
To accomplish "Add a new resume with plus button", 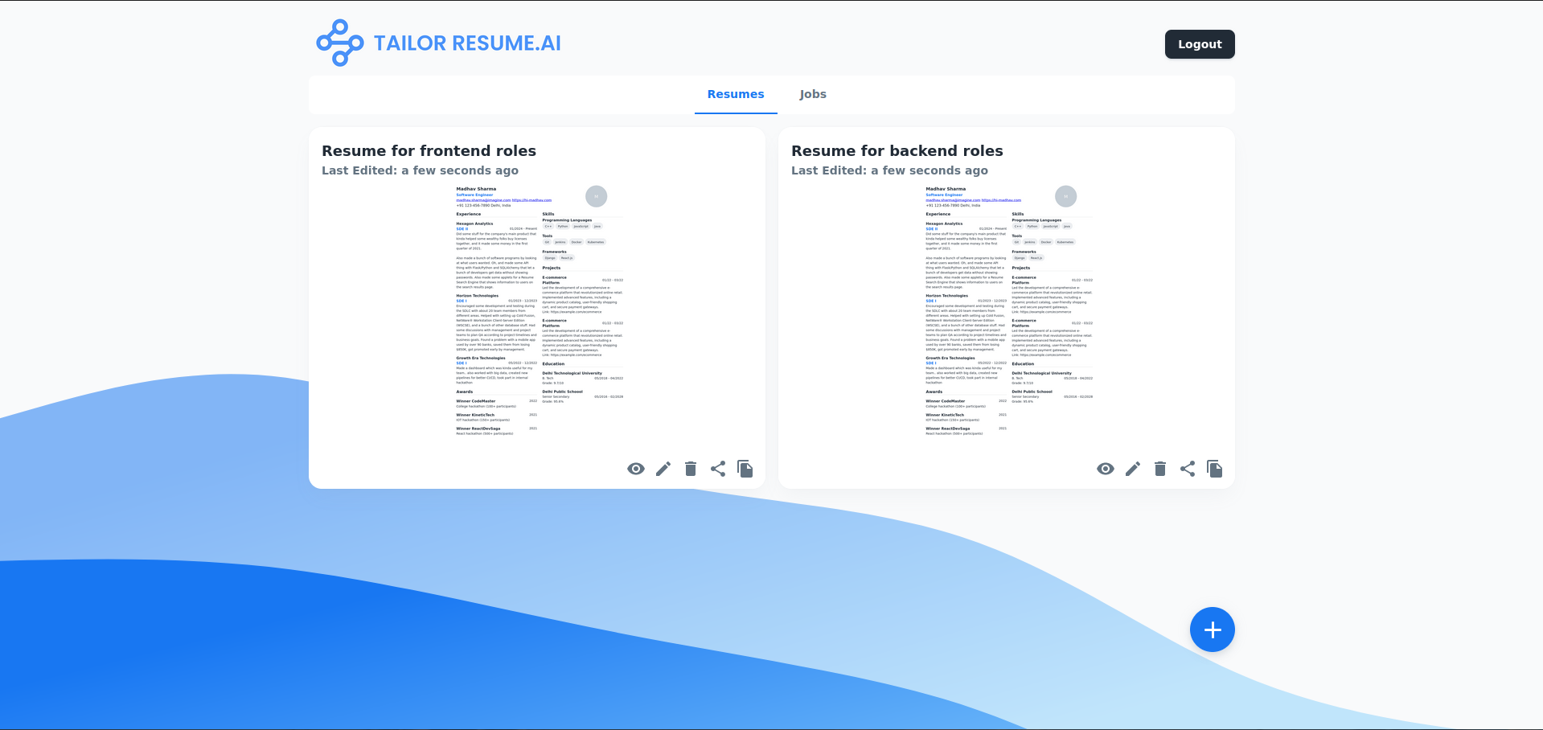I will 1213,630.
